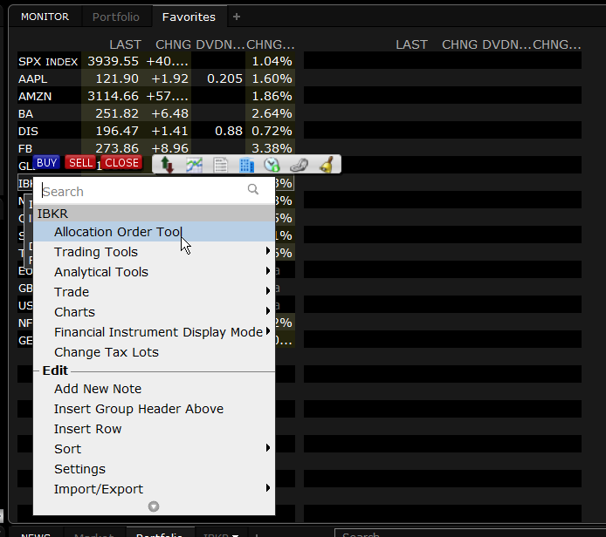Click the blue building icon in quick toolbar
Image resolution: width=606 pixels, height=537 pixels.
coord(246,165)
